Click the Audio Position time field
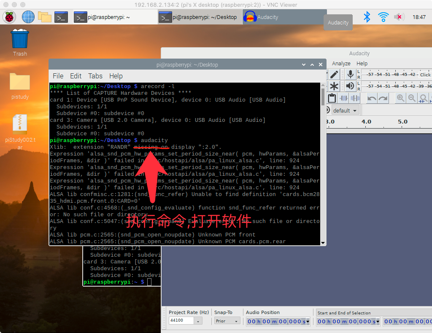This screenshot has height=333, width=432. (276, 321)
